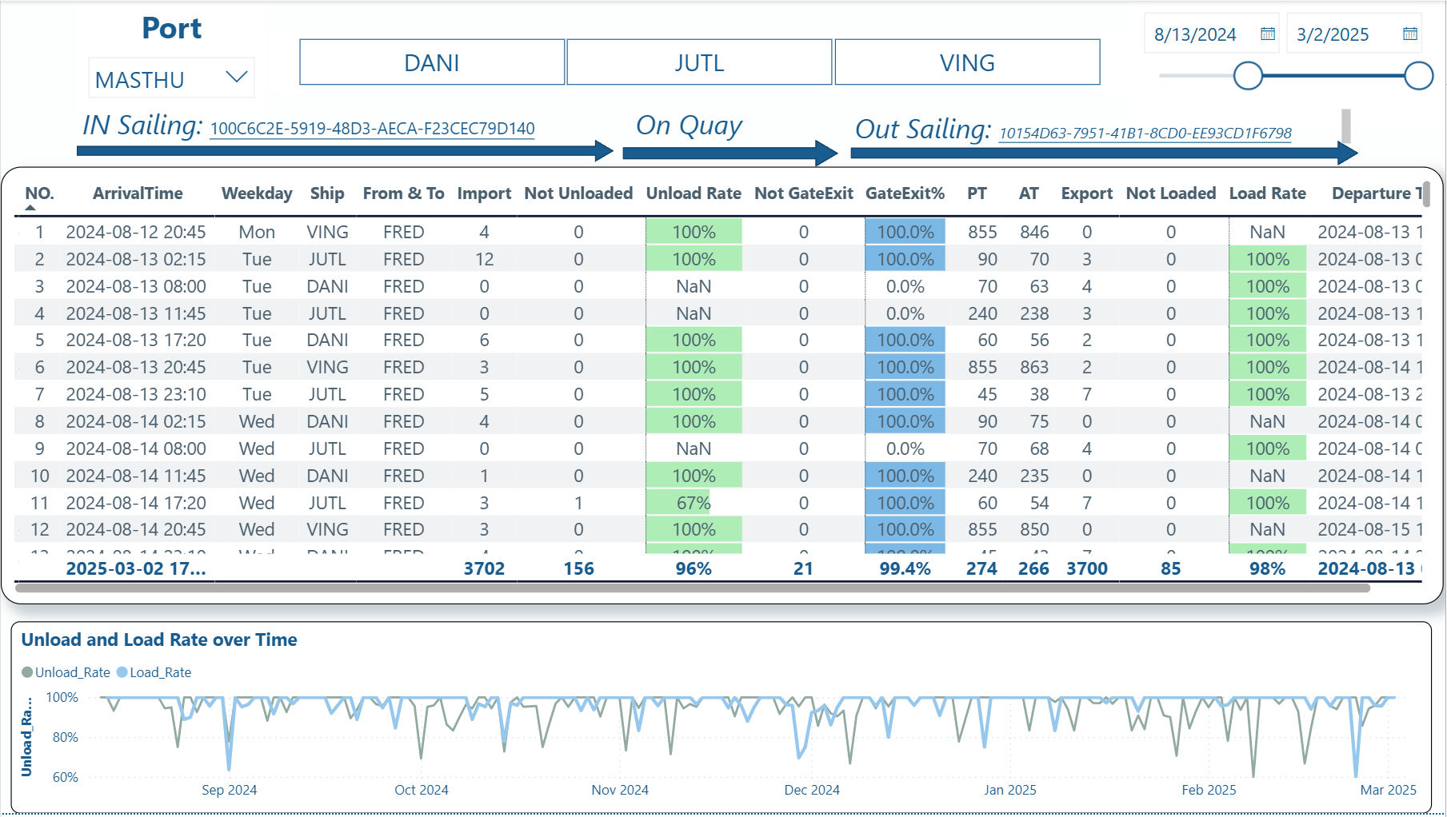
Task: Click the IN Sailing arrow graphic
Action: tap(344, 151)
